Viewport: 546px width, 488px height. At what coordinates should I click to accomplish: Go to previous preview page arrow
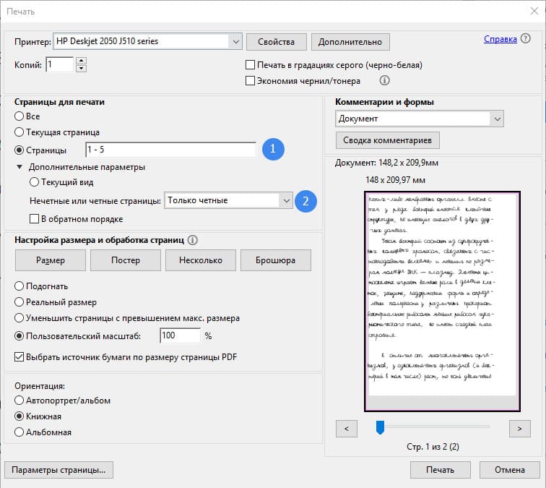coord(347,429)
